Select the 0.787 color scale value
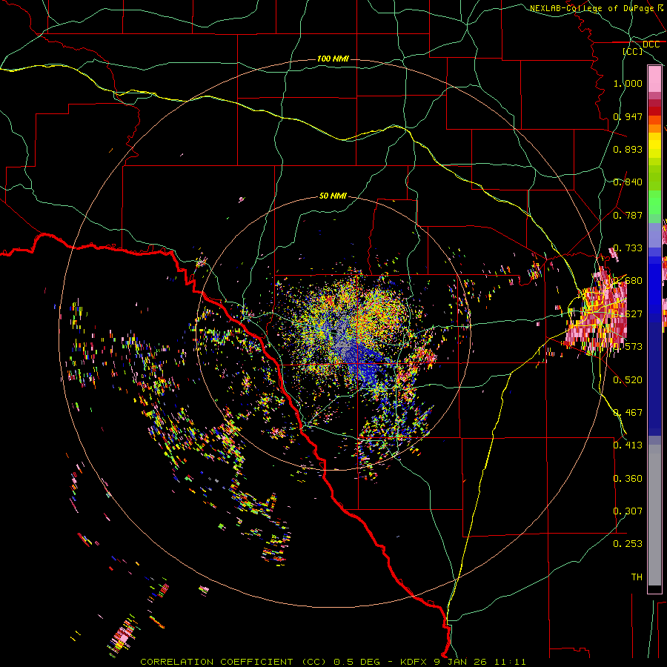This screenshot has height=667, width=667. (628, 215)
